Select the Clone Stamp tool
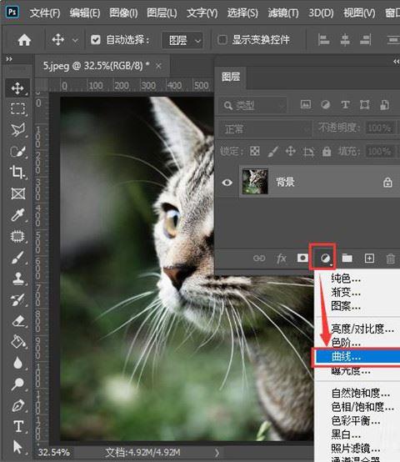Viewport: 400px width, 462px height. tap(17, 279)
